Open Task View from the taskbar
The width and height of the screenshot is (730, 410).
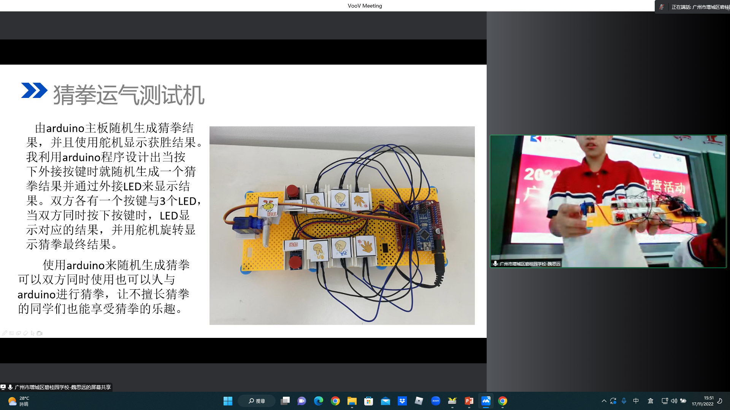point(285,401)
